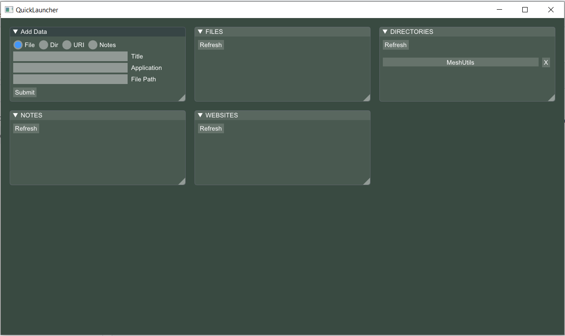
Task: Click the Title input field
Action: [70, 56]
